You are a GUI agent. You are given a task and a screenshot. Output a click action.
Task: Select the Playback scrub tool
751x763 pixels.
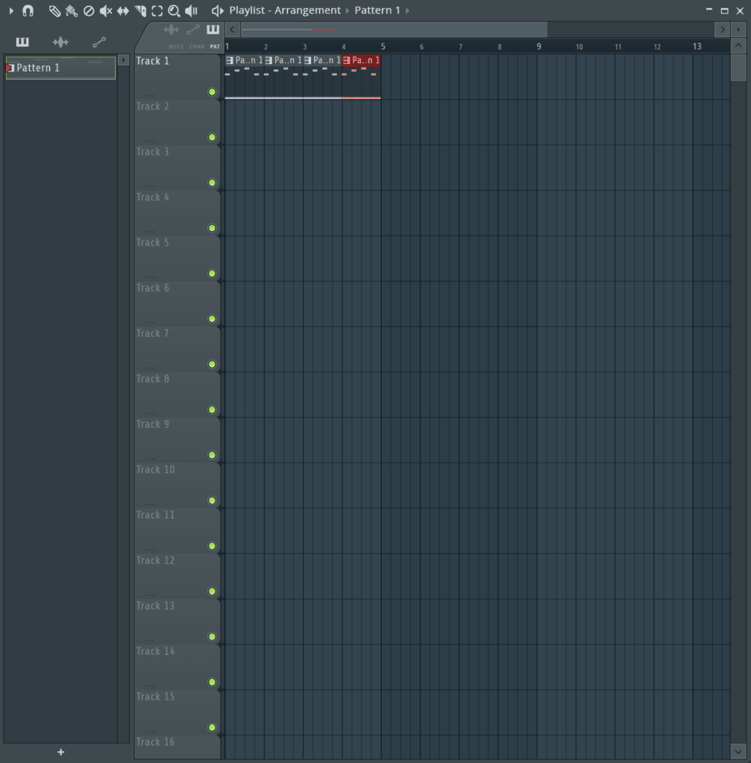(x=192, y=10)
